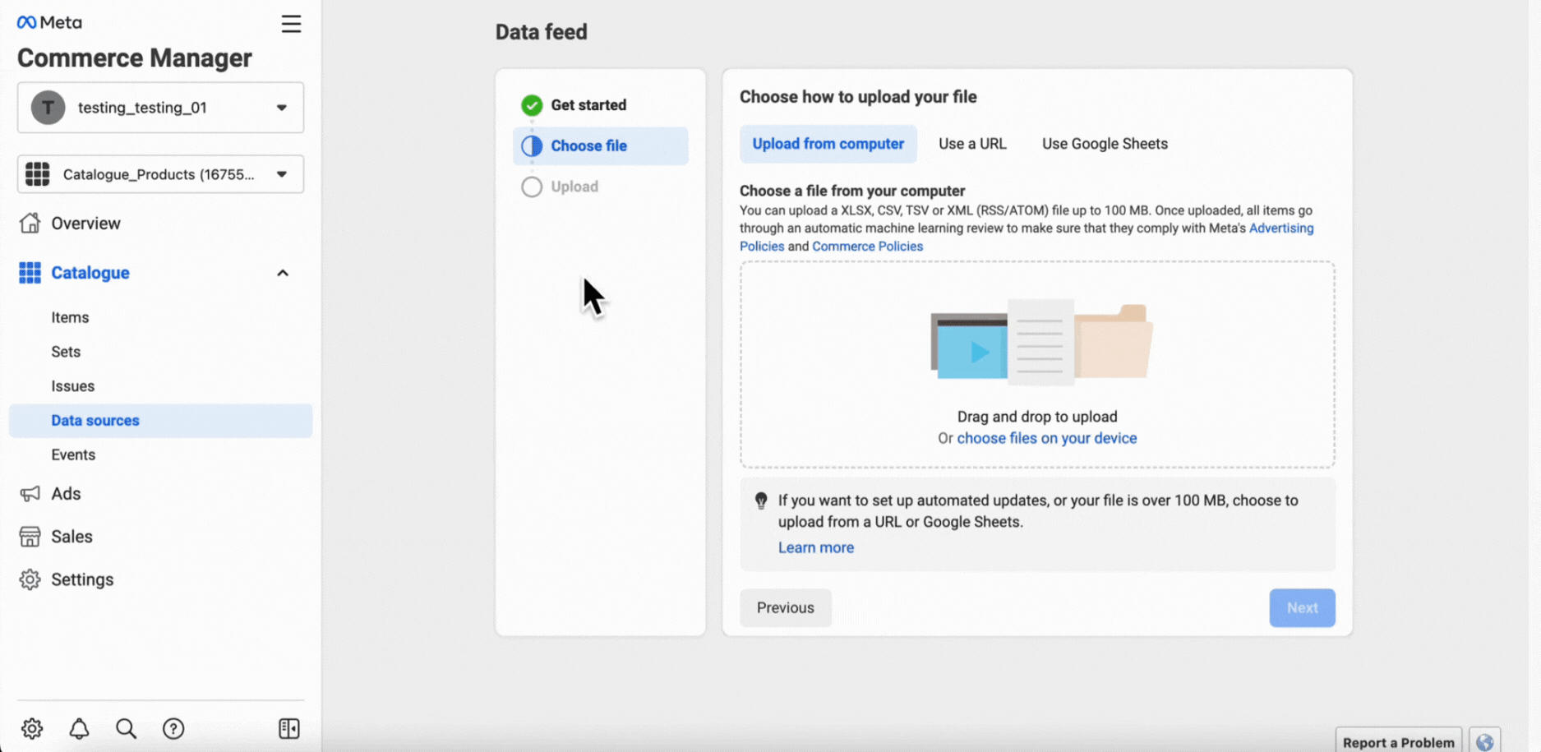1541x752 pixels.
Task: Click Choose how to upload your file heading
Action: (858, 97)
